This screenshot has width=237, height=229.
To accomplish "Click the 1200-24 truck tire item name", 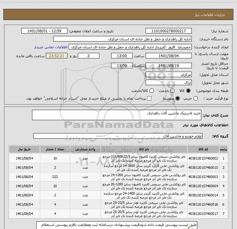I will (x=144, y=177).
